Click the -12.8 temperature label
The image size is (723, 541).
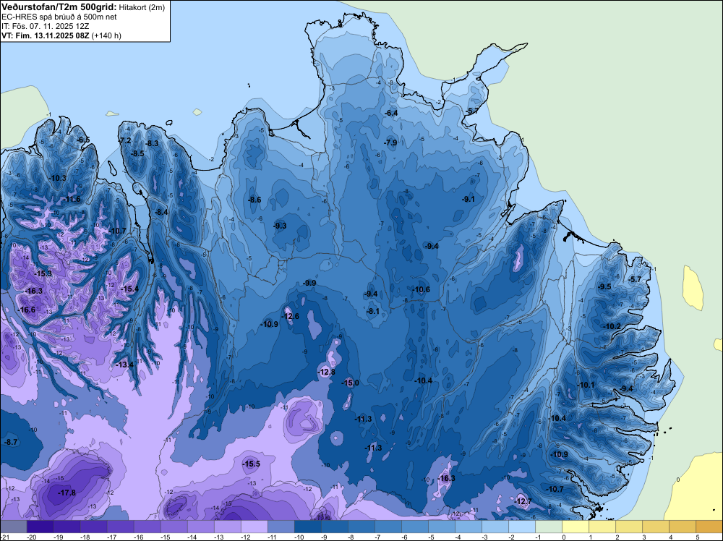[x=327, y=372]
